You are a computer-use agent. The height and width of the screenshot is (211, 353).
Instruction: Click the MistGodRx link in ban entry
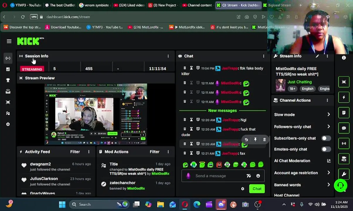(136, 188)
